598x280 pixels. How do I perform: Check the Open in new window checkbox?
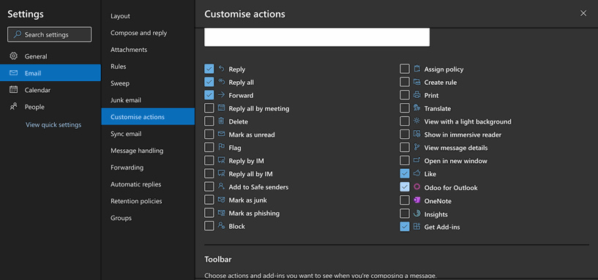coord(405,160)
